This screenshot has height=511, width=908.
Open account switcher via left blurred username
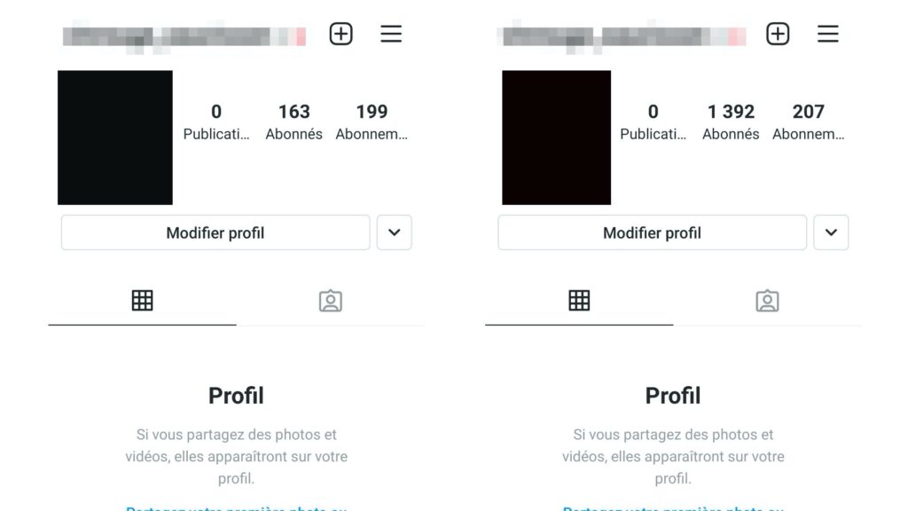pyautogui.click(x=184, y=36)
